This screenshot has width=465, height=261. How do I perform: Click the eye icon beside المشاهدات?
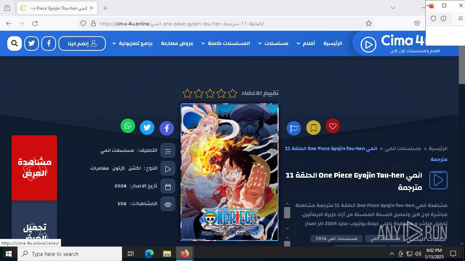[168, 204]
